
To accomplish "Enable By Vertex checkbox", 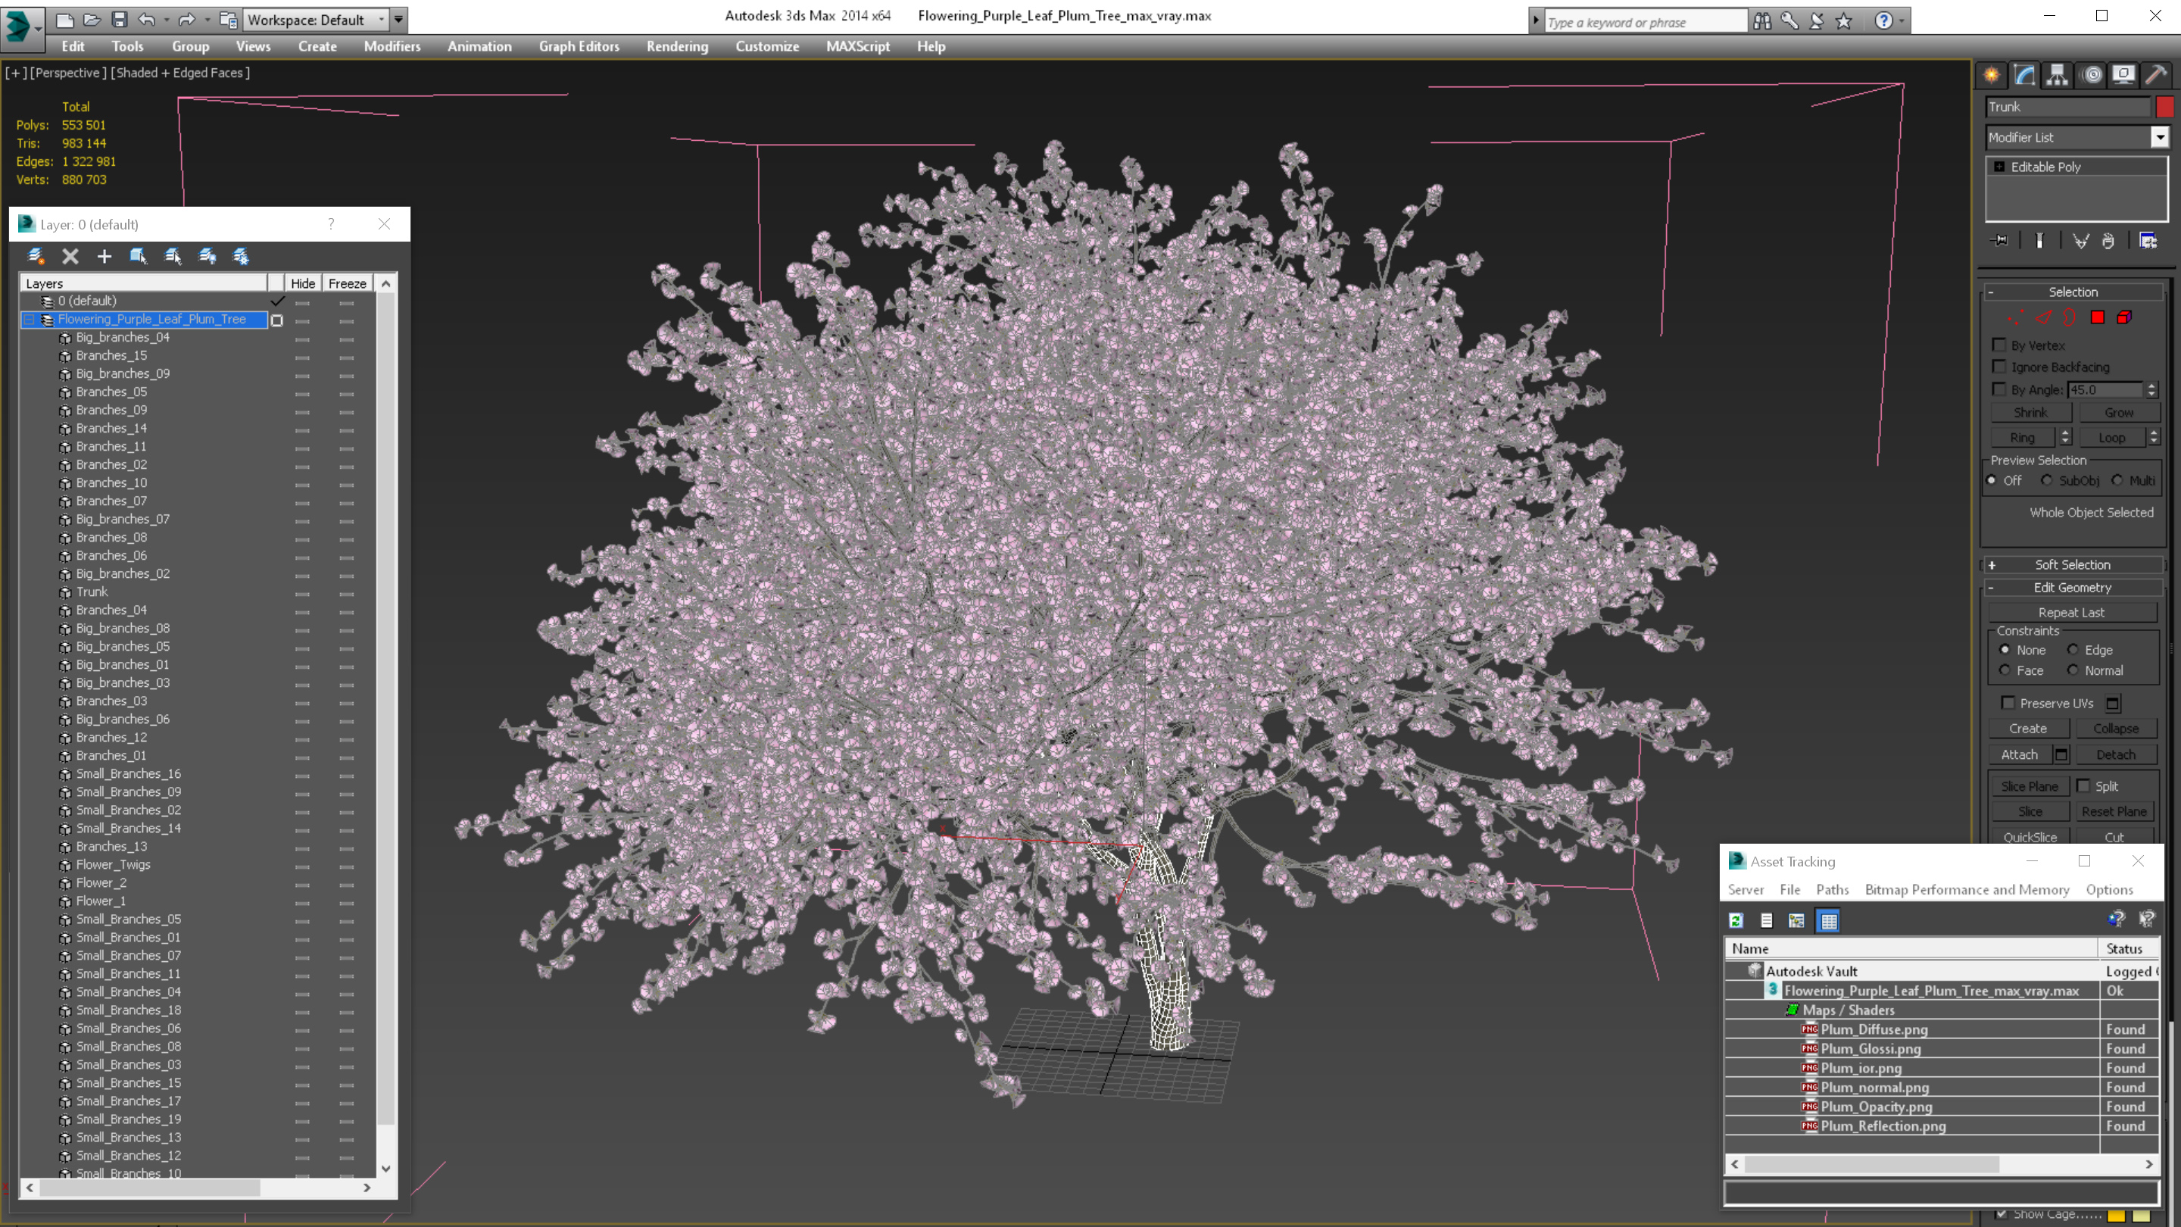I will click(x=1999, y=345).
